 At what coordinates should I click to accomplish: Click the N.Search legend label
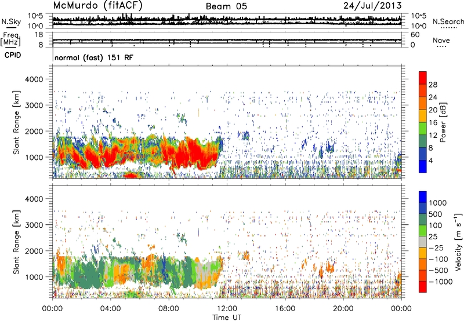coord(448,21)
